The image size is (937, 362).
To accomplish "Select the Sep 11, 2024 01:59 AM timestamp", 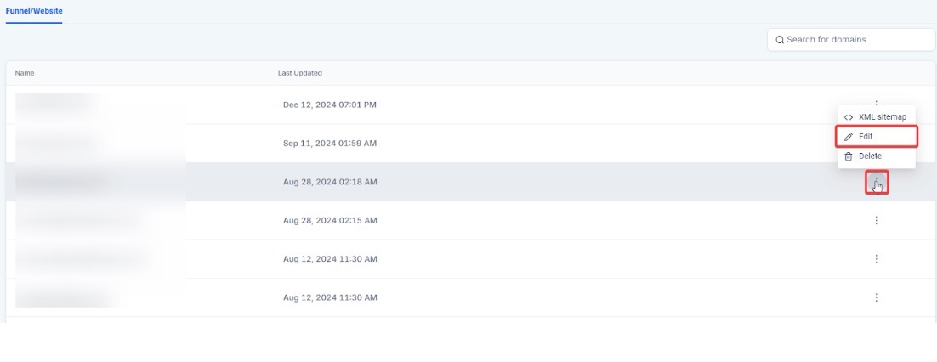I will click(x=329, y=144).
